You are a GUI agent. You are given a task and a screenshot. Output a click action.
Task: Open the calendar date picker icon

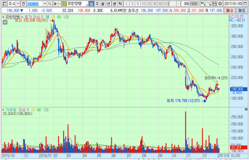[246, 4]
